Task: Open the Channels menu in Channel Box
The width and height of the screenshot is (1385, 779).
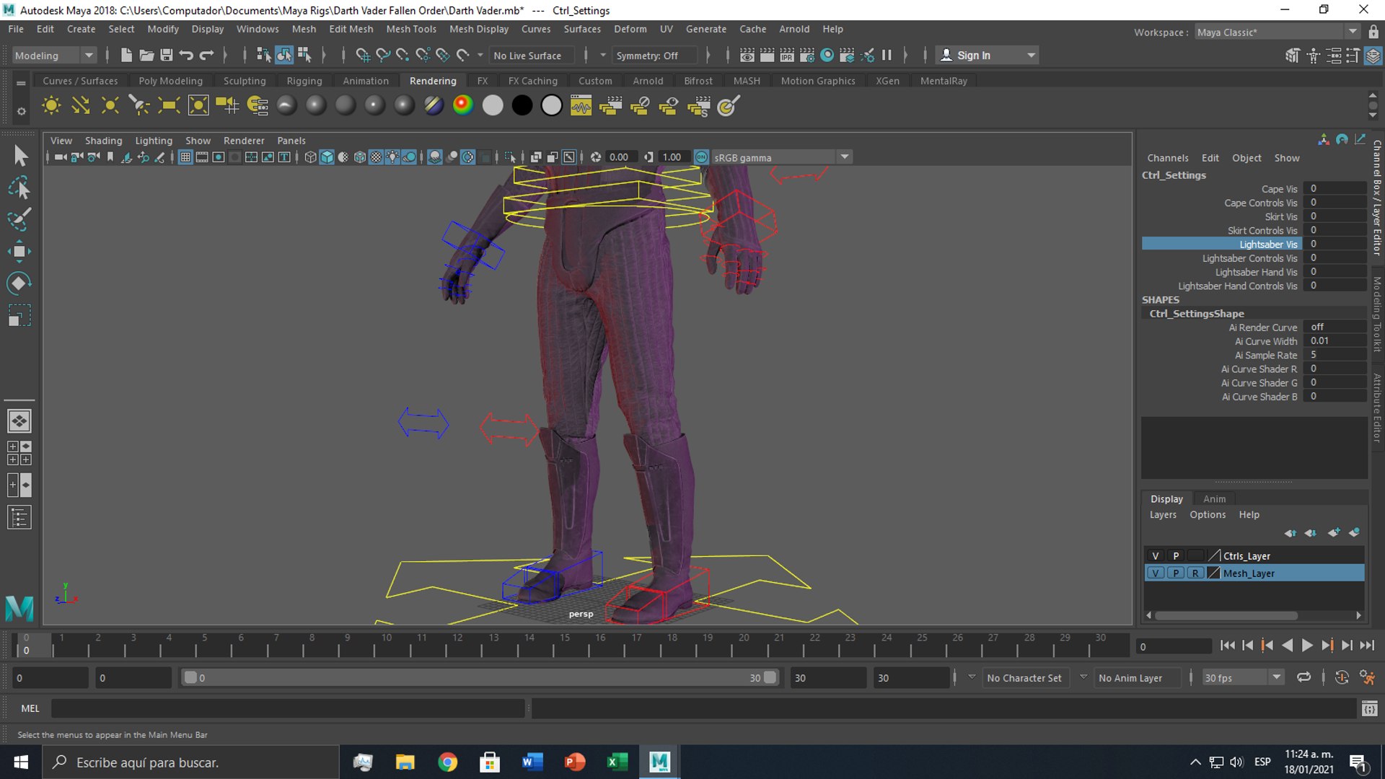Action: 1167,158
